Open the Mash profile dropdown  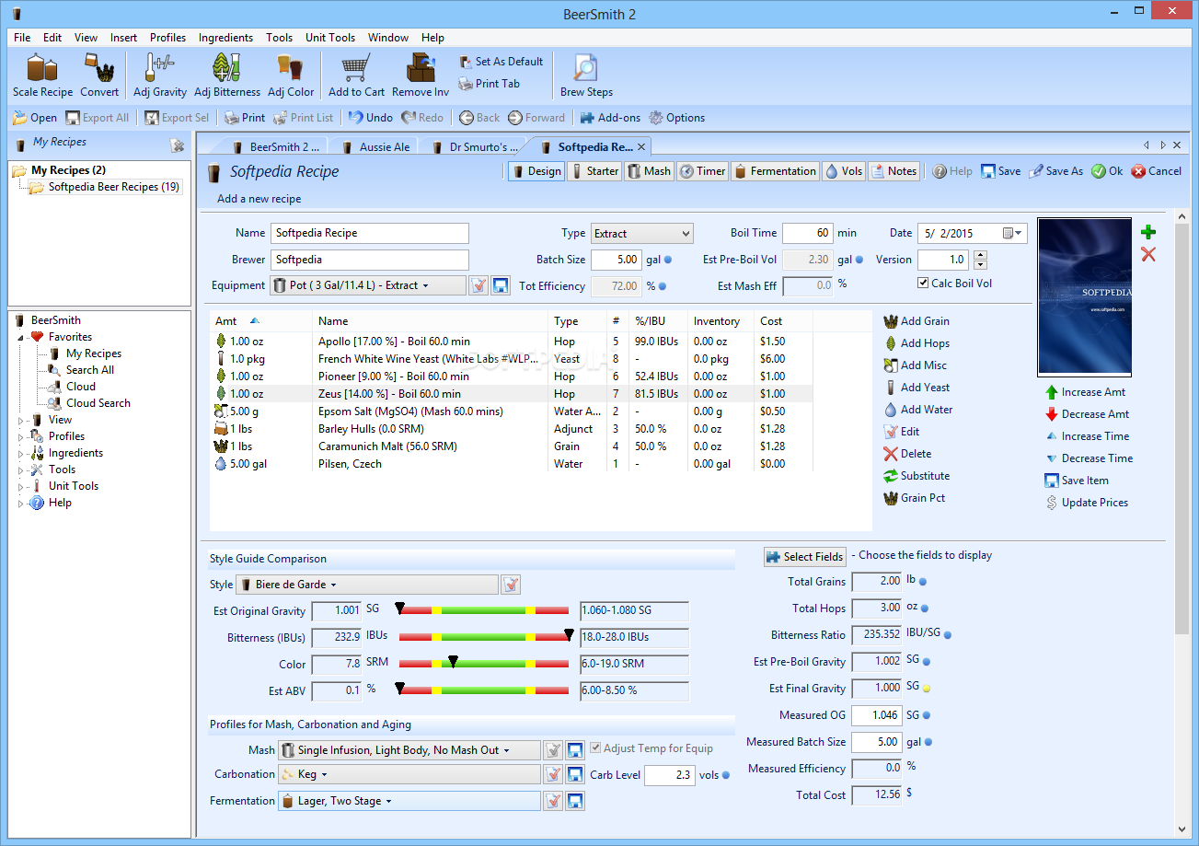coord(409,750)
